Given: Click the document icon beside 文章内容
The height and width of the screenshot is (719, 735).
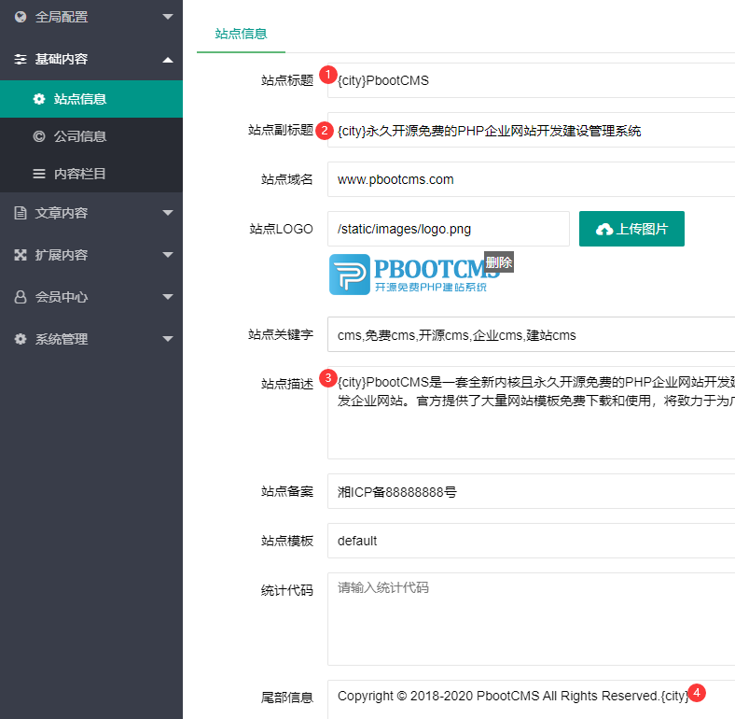Looking at the screenshot, I should coord(21,213).
